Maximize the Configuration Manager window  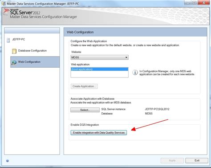pyautogui.click(x=194, y=3)
